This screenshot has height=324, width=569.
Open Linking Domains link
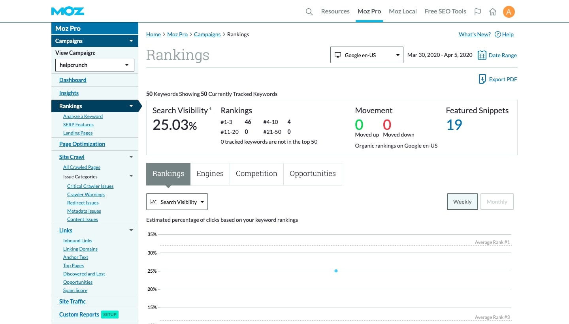(x=80, y=249)
